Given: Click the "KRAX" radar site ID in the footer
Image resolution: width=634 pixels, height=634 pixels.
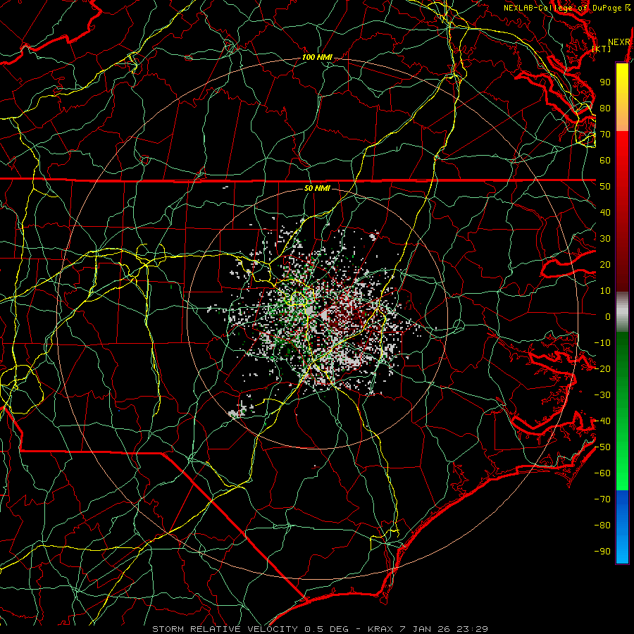Looking at the screenshot, I should coord(380,629).
